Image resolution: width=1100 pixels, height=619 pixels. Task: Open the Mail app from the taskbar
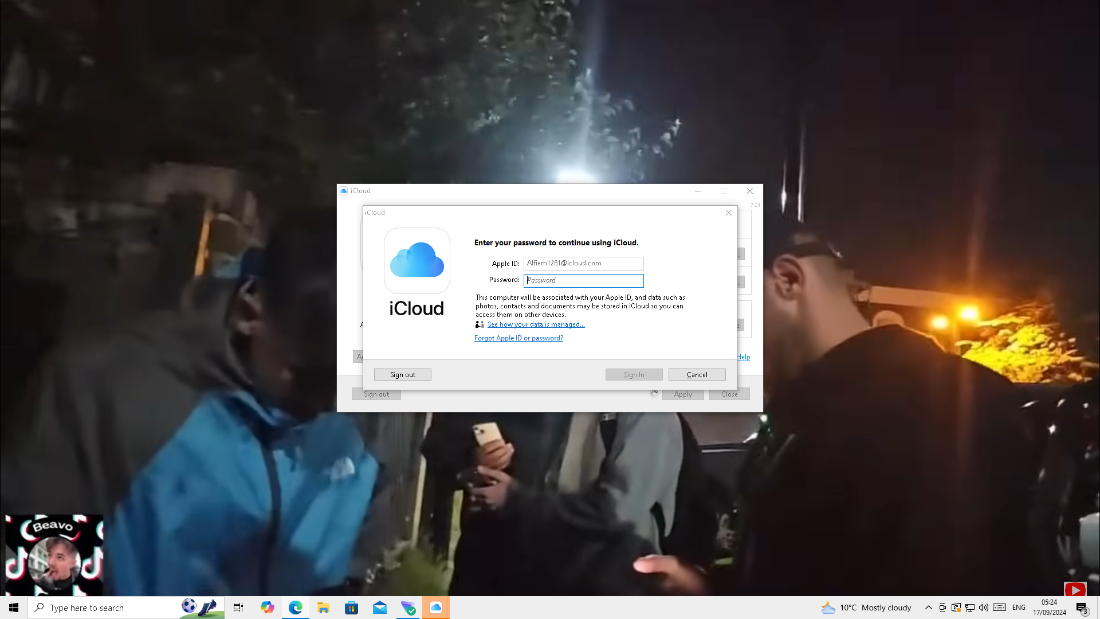pos(379,608)
